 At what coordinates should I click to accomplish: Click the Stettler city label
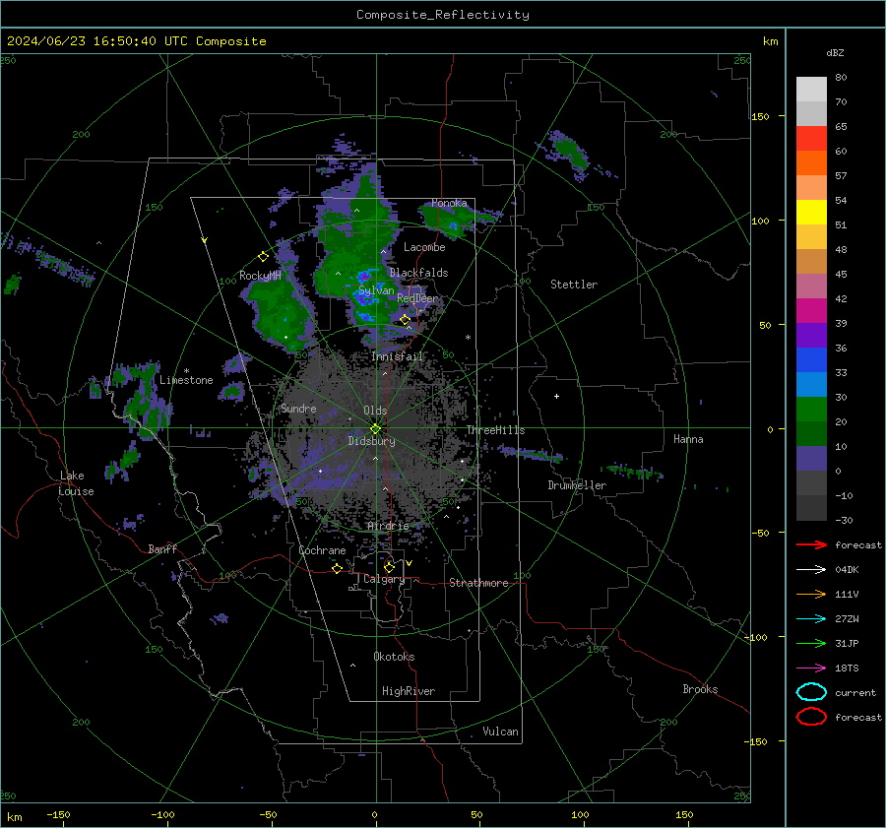click(574, 285)
